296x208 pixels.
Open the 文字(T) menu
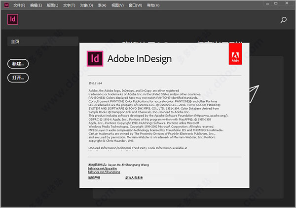(69, 5)
